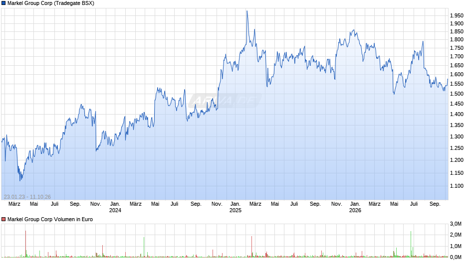Click the 'Jan.' label above 2025
Image resolution: width=469 pixels, height=262 pixels.
[235, 204]
